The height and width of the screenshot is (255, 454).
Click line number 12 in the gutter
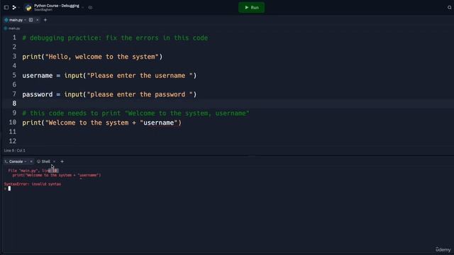pyautogui.click(x=13, y=141)
